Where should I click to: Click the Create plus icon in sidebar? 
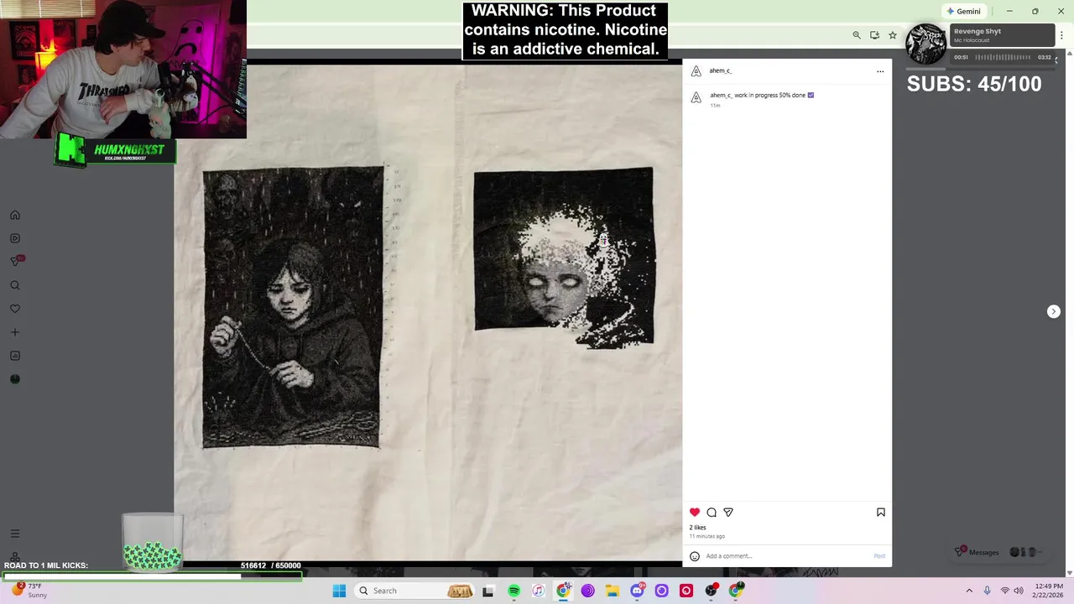tap(15, 332)
